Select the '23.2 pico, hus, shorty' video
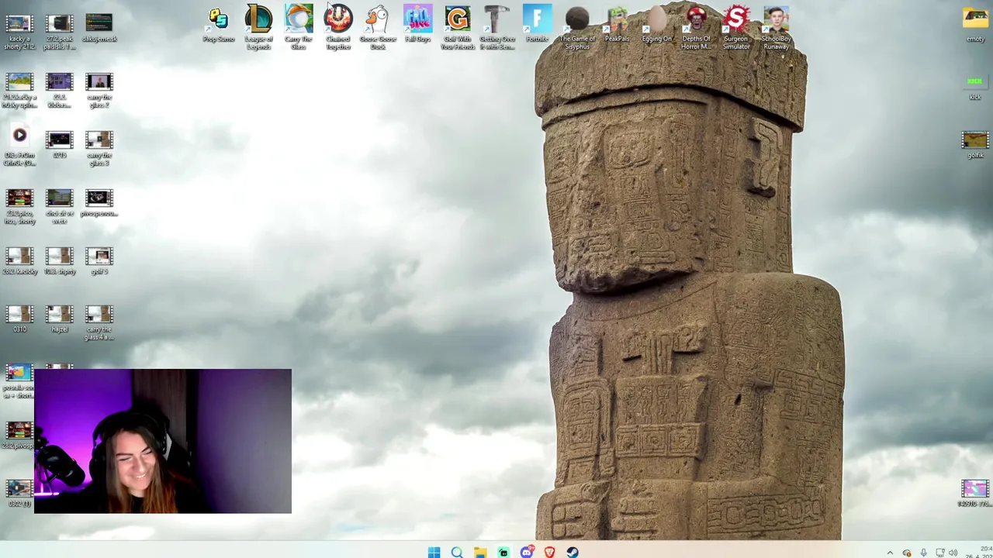993x558 pixels. [x=19, y=206]
